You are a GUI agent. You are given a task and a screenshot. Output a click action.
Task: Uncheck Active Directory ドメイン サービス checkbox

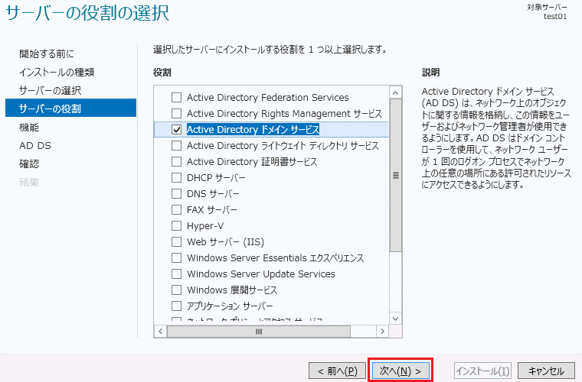176,130
